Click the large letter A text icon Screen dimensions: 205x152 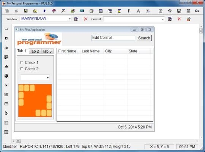[138, 11]
